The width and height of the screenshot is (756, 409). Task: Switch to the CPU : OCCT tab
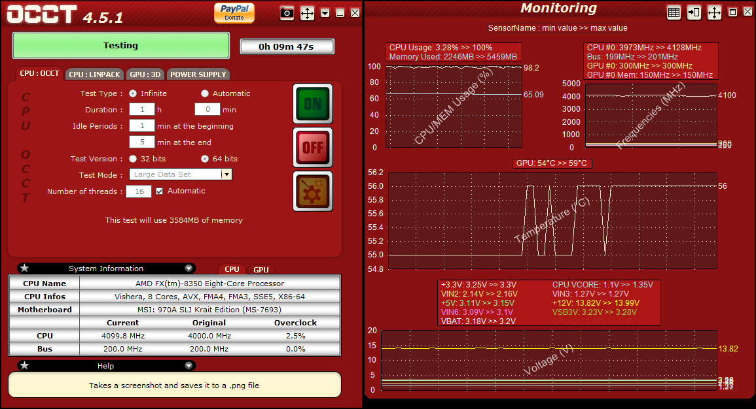pos(39,74)
